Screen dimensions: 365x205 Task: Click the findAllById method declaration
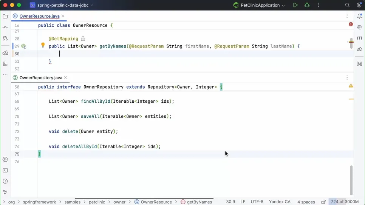(111, 101)
